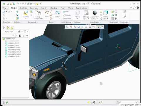Toggle spin center icon in graphics toolbar

tap(102, 27)
